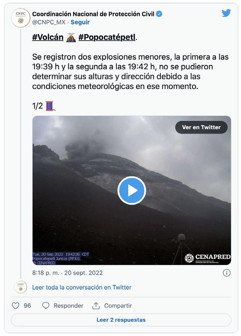Open Coordinación Nacional de Protección Civil name
241x336 pixels.
93,14
